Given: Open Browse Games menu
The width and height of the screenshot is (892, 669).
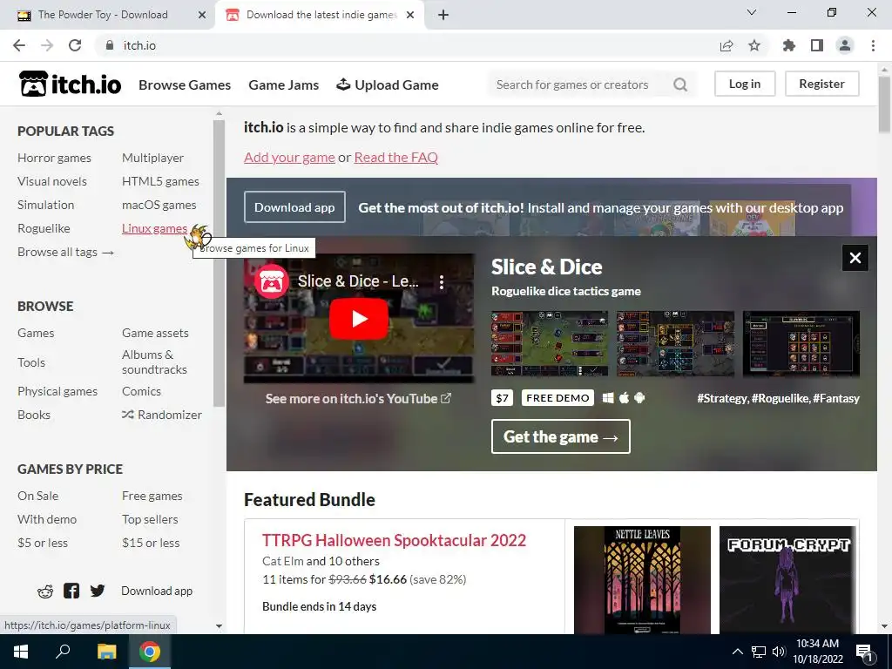Looking at the screenshot, I should [x=185, y=84].
